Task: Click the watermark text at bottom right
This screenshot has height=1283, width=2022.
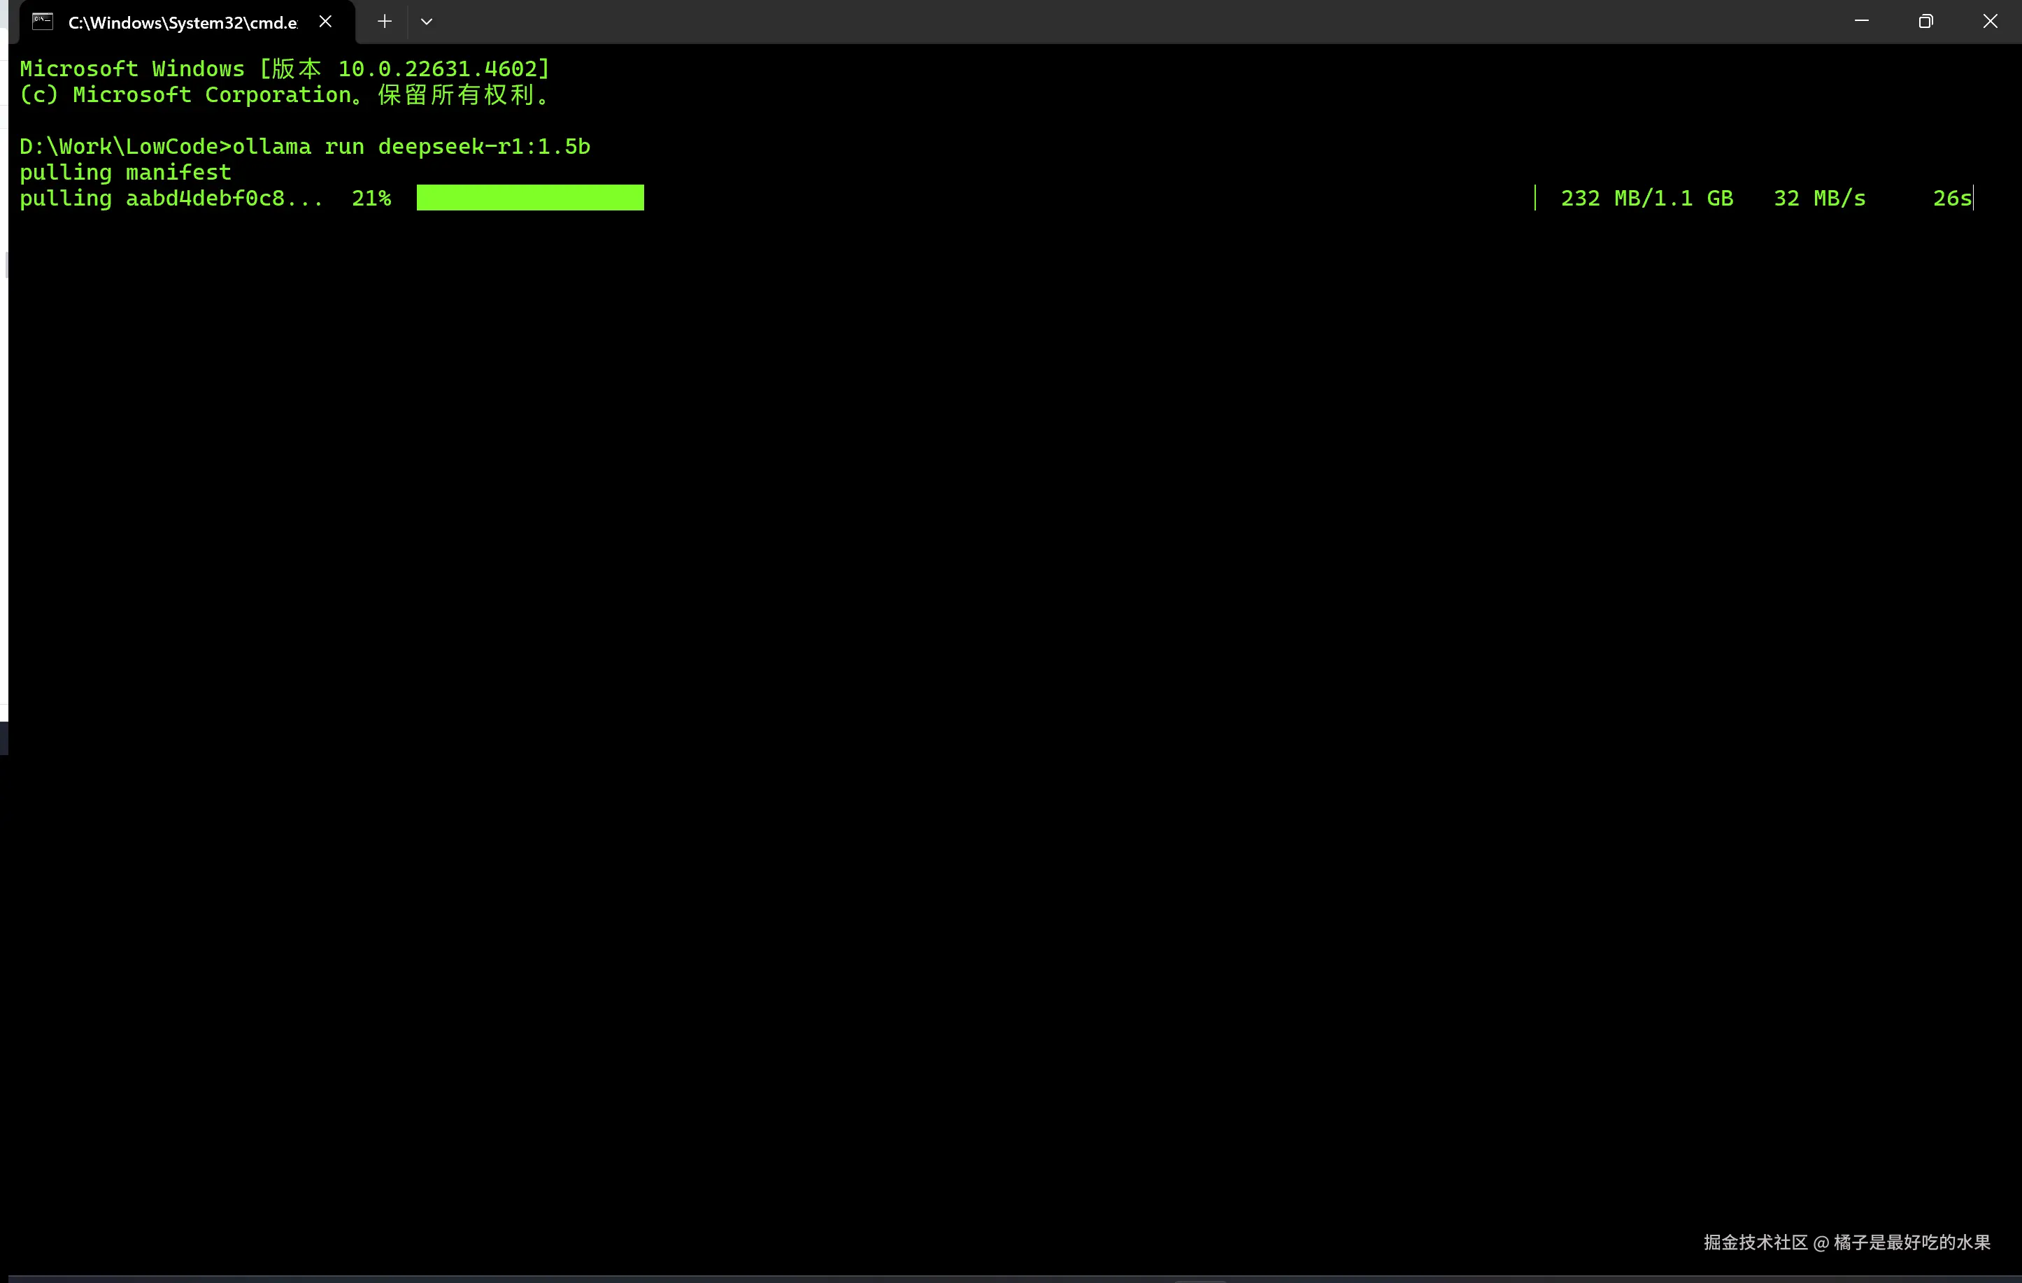Action: pos(1846,1242)
